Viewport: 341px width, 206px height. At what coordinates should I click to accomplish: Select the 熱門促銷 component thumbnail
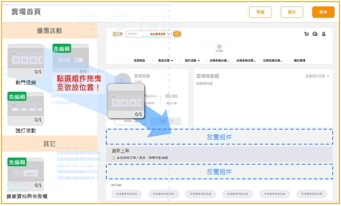pyautogui.click(x=25, y=61)
